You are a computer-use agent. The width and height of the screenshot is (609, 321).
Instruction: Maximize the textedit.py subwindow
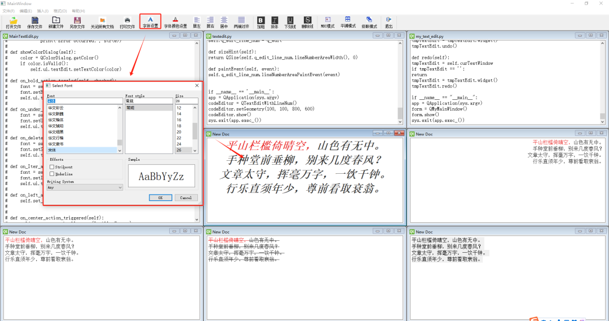[x=389, y=36]
